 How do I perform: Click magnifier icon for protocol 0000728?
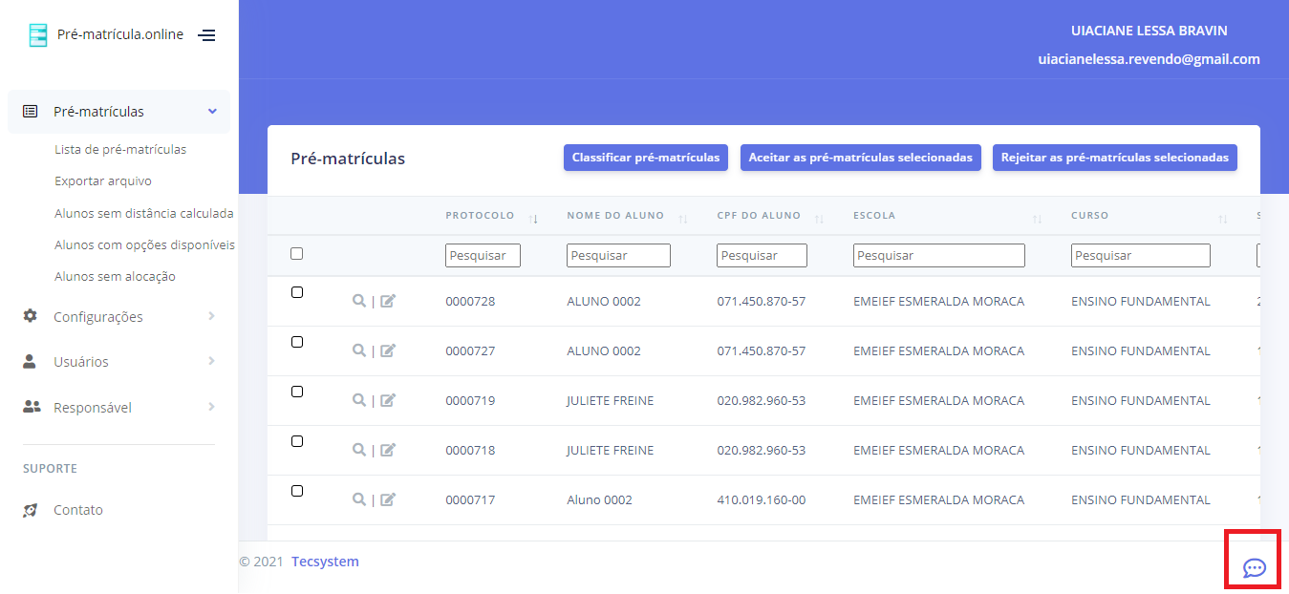[x=358, y=301]
